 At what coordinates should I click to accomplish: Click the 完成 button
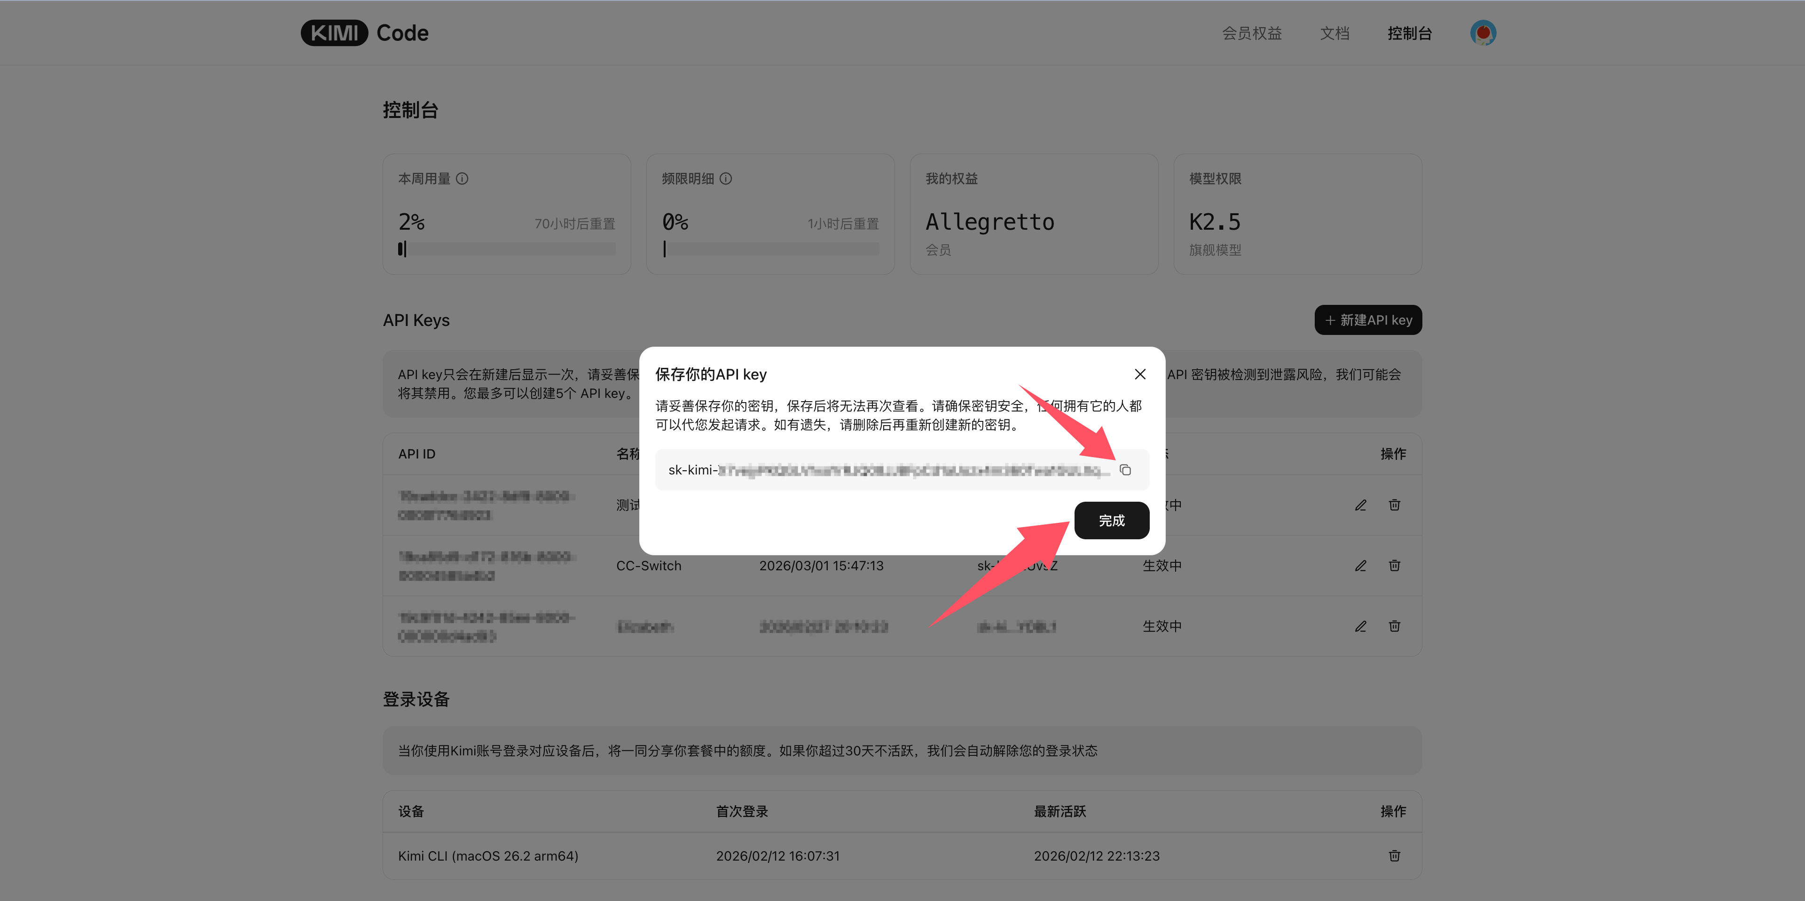coord(1111,520)
